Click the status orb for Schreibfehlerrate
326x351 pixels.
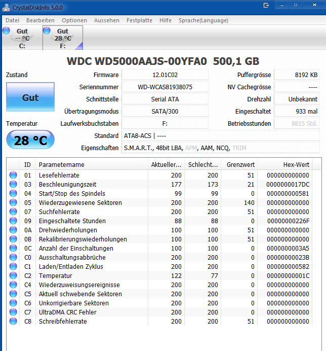pyautogui.click(x=13, y=321)
